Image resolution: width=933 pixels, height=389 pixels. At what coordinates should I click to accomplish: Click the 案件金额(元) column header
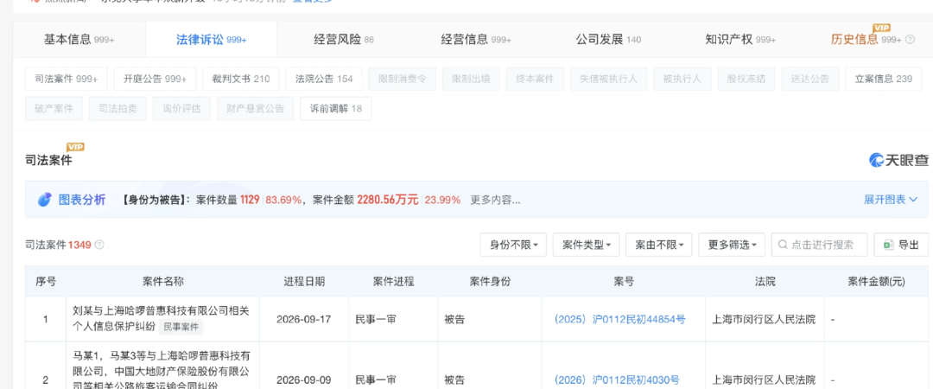tap(876, 282)
